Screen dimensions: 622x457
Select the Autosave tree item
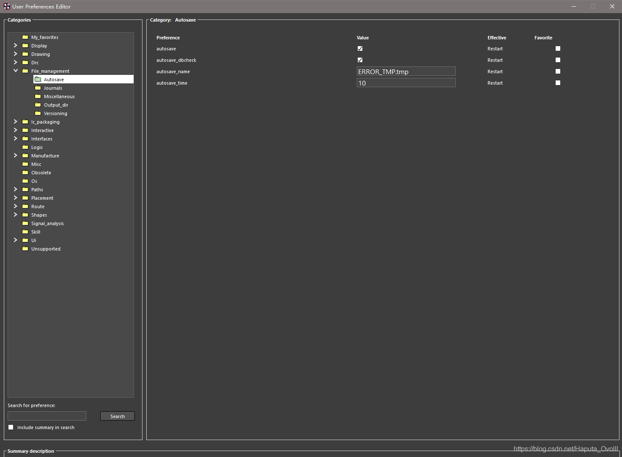pos(84,80)
